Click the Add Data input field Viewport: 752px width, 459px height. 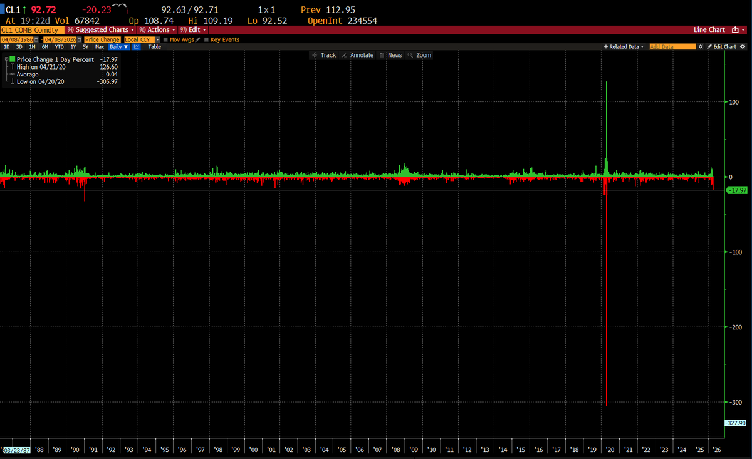(673, 47)
